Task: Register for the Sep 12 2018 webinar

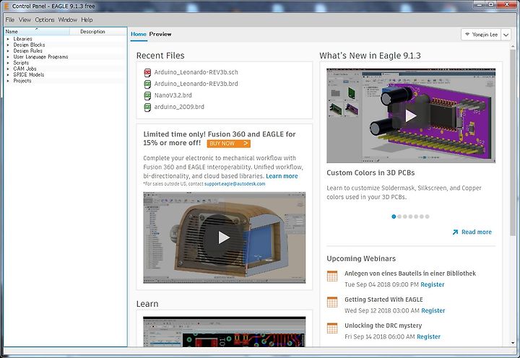Action: click(433, 310)
